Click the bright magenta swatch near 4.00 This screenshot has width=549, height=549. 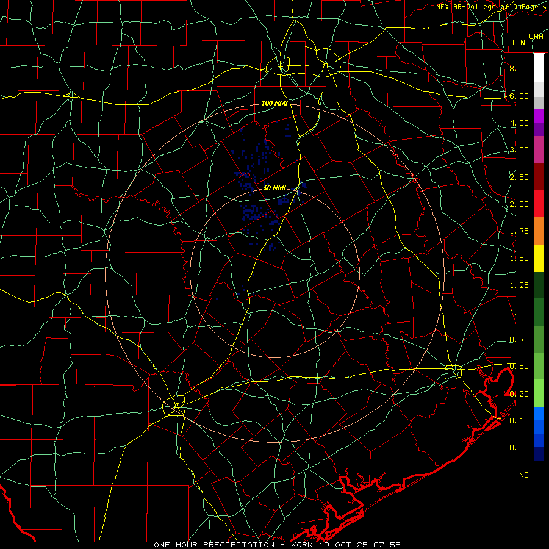[539, 116]
